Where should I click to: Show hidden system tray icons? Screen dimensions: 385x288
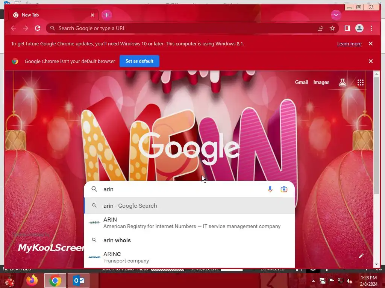tap(313, 281)
